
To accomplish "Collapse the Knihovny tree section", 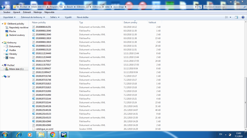I will pos(2,43).
